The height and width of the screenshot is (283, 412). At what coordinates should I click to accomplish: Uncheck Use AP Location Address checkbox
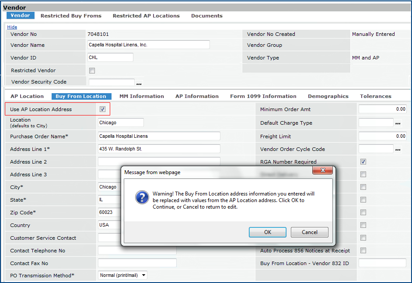tap(102, 109)
